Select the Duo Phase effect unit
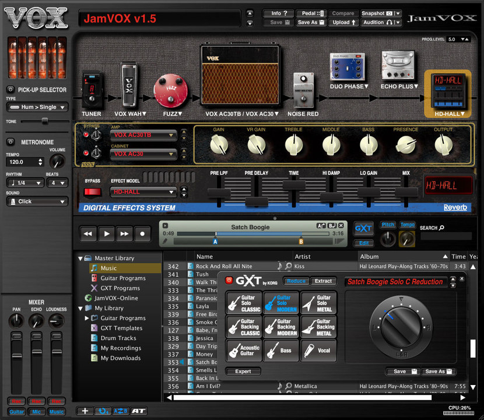This screenshot has width=484, height=420. (x=345, y=68)
